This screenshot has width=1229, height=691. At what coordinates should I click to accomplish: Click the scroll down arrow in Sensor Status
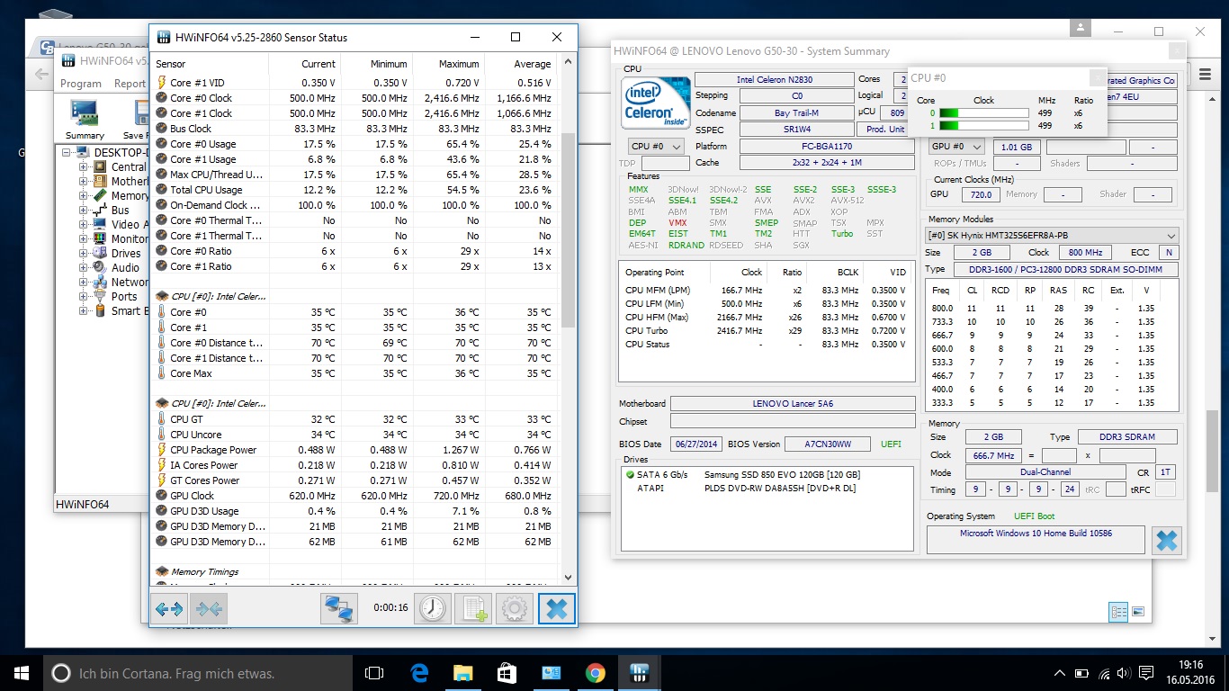[x=568, y=577]
